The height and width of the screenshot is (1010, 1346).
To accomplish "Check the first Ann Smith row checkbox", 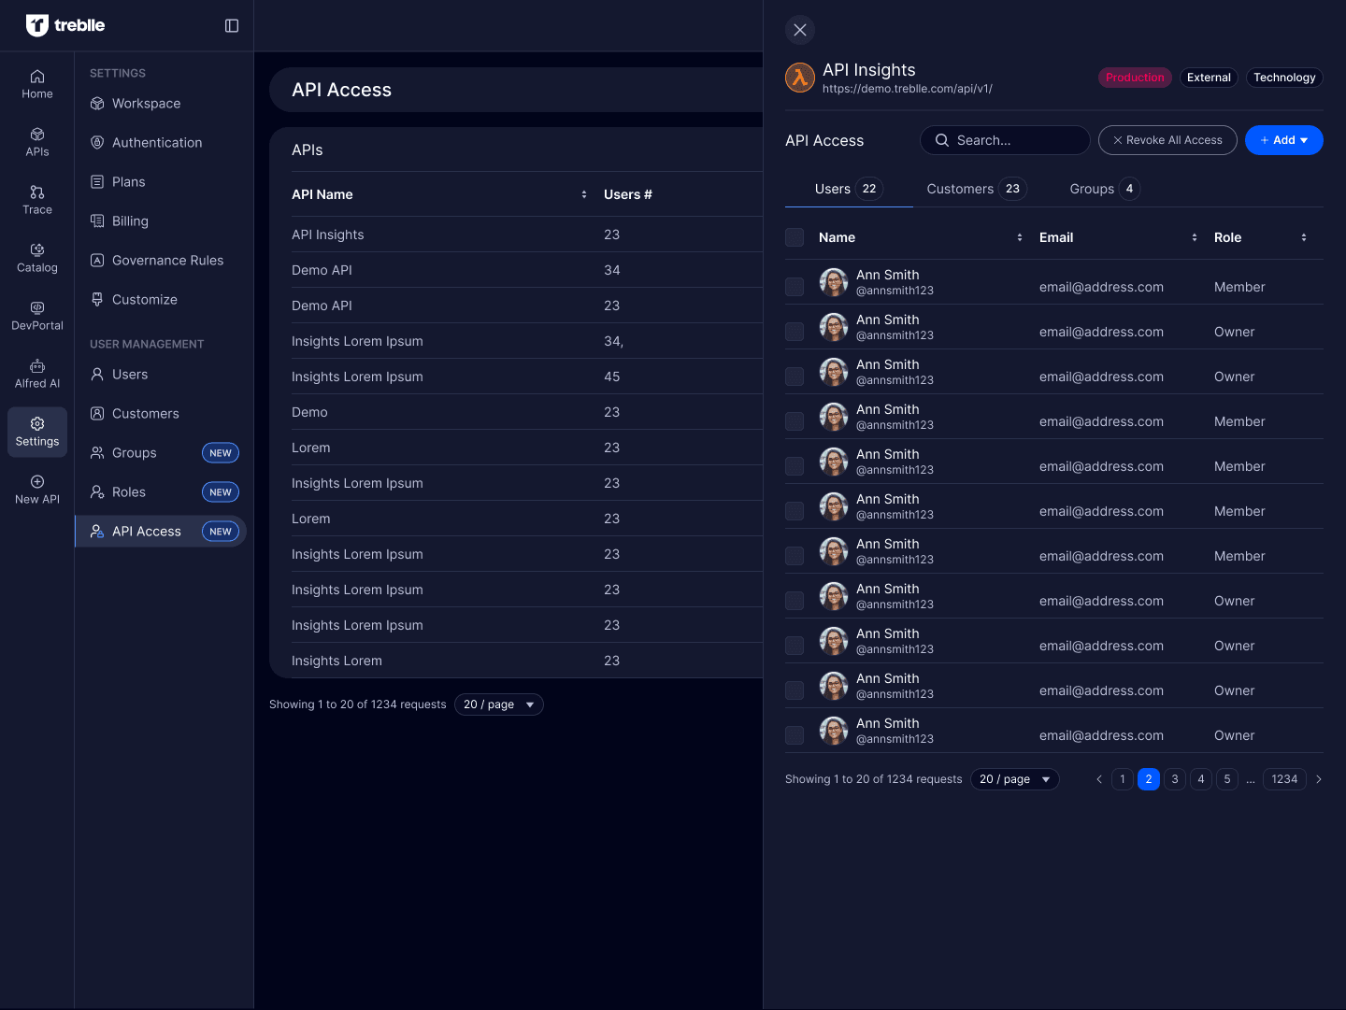I will [795, 287].
